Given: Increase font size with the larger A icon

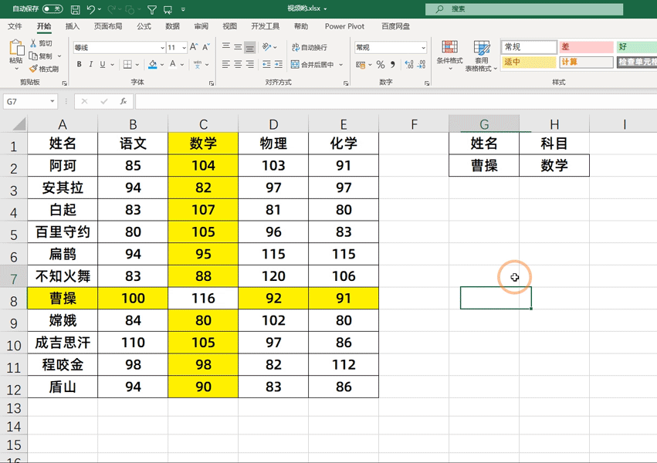Looking at the screenshot, I should (194, 47).
